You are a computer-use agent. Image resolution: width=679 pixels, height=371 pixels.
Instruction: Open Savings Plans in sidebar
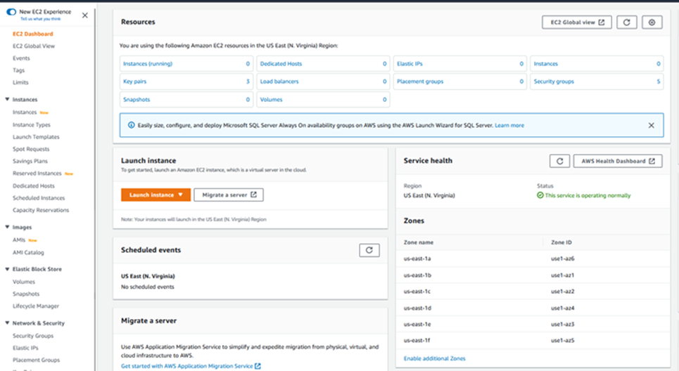point(30,161)
